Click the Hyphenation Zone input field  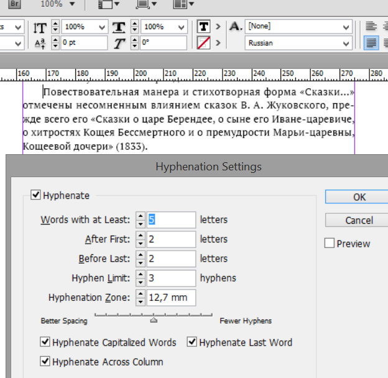[x=171, y=298]
